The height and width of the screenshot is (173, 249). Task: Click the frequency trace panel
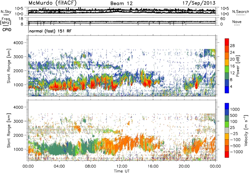[122, 22]
